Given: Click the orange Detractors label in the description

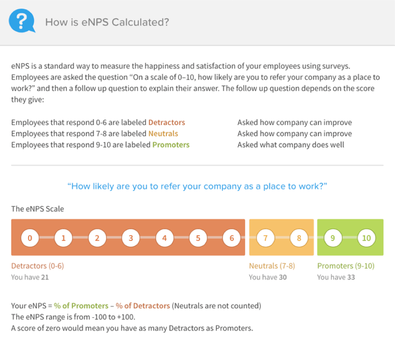Looking at the screenshot, I should (x=167, y=122).
